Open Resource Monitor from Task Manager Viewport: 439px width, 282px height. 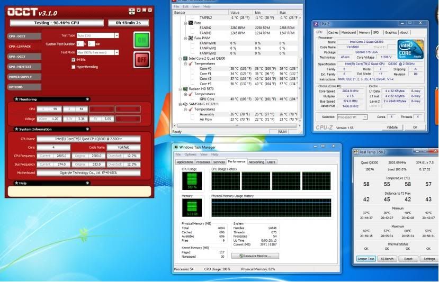255,256
